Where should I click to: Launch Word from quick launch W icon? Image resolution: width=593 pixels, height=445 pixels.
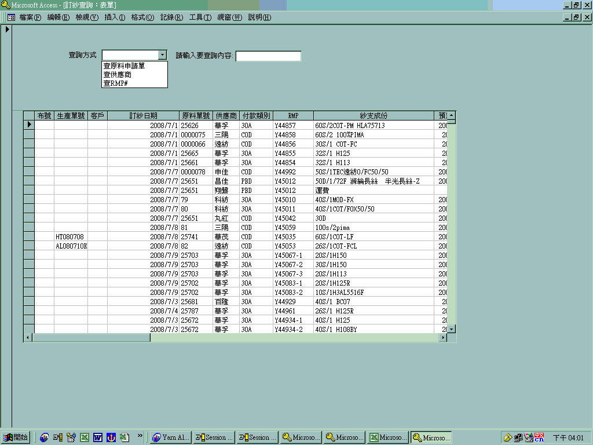click(x=97, y=437)
